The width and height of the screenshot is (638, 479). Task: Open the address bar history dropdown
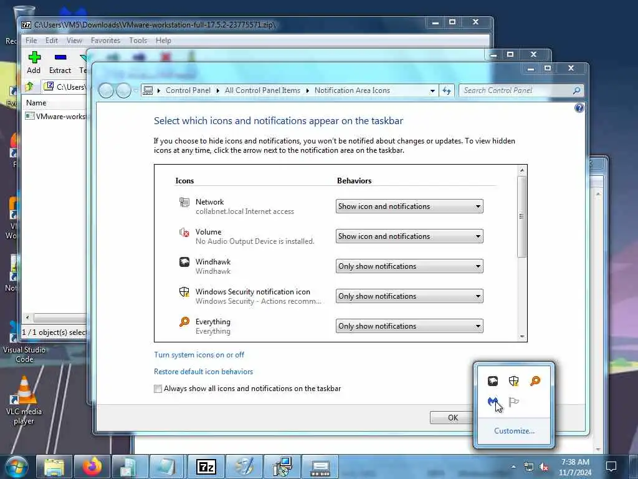pos(432,91)
